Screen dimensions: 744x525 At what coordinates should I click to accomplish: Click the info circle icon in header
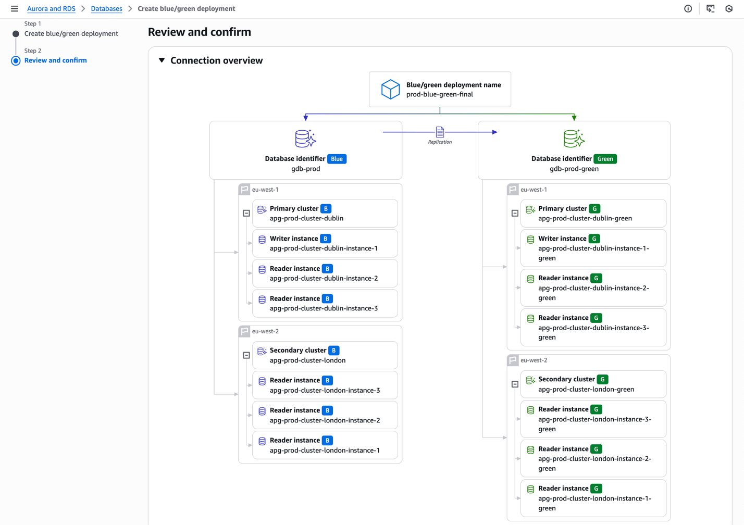click(x=688, y=9)
